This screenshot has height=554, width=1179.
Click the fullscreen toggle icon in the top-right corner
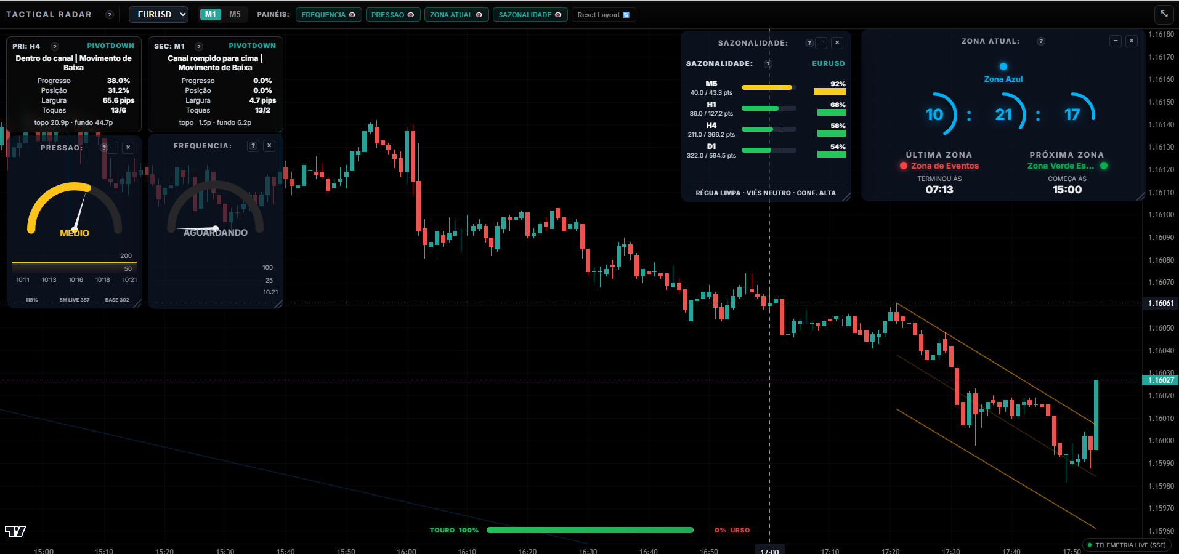(x=1164, y=14)
